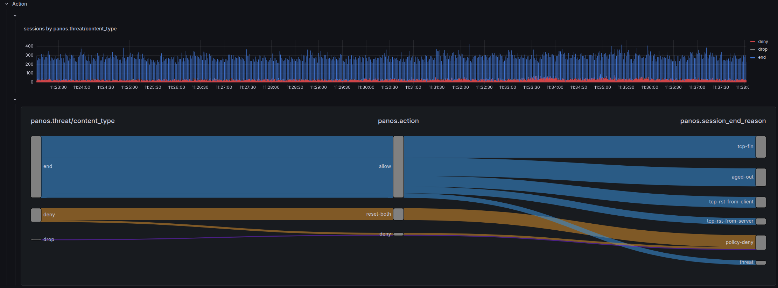Select the tcp-rst-from-client node block
Screen dimensions: 778x288
click(761, 202)
